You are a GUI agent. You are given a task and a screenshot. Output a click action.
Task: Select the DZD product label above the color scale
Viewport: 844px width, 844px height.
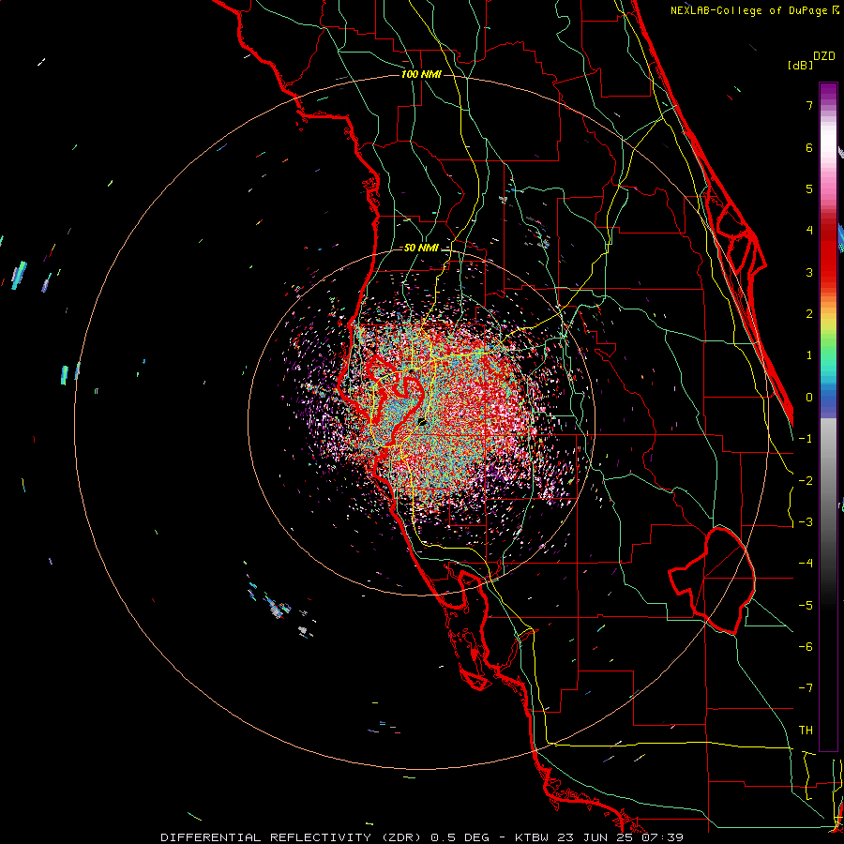[x=824, y=56]
